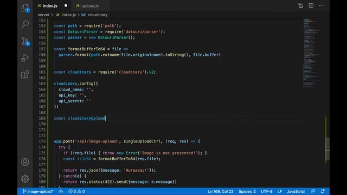
Task: Click '/api/image-upload' route string
Action: (x=97, y=141)
